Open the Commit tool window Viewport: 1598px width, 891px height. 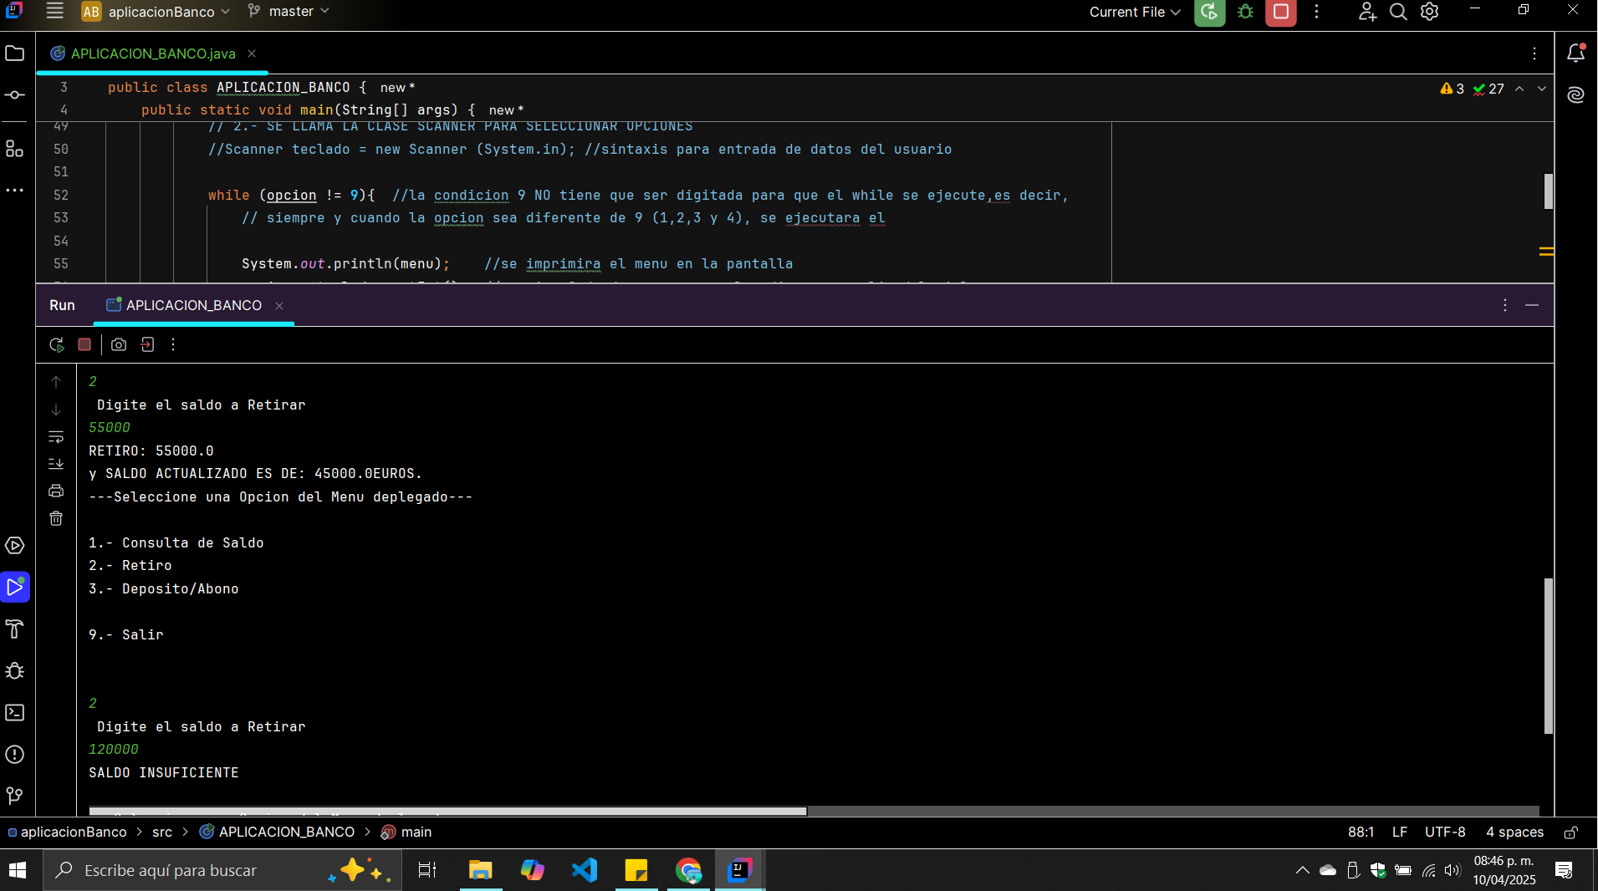point(15,95)
